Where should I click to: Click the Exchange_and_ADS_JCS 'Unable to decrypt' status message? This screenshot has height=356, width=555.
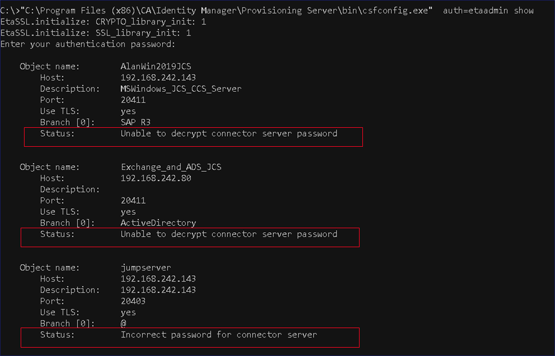pyautogui.click(x=229, y=234)
